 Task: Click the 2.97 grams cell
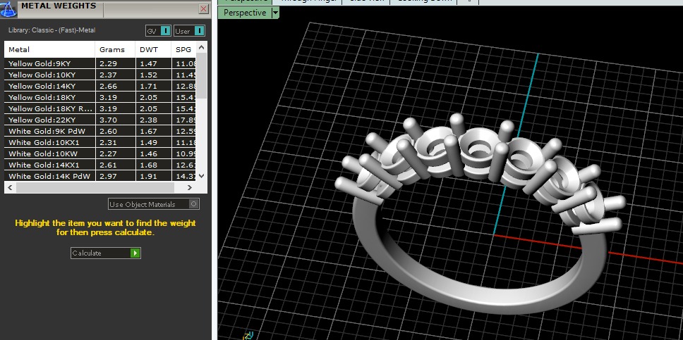pos(115,176)
